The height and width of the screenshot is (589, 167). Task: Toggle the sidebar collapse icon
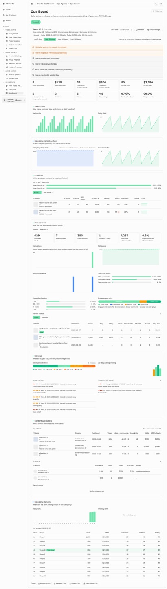coord(32,4)
